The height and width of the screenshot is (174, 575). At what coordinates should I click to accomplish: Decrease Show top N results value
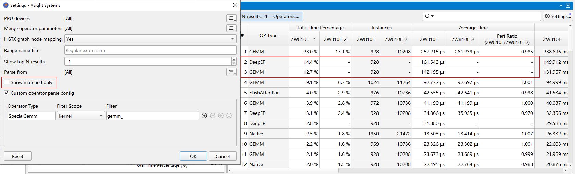[x=234, y=64]
